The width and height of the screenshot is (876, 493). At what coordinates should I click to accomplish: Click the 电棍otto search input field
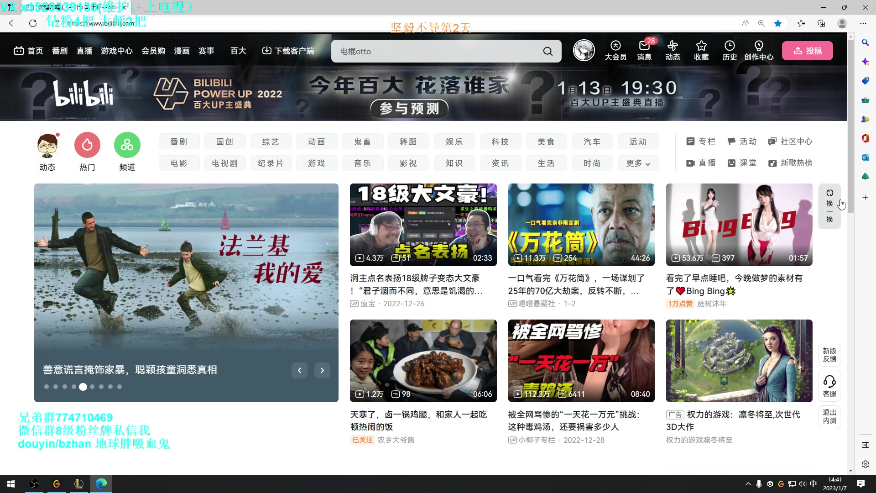[x=438, y=51]
